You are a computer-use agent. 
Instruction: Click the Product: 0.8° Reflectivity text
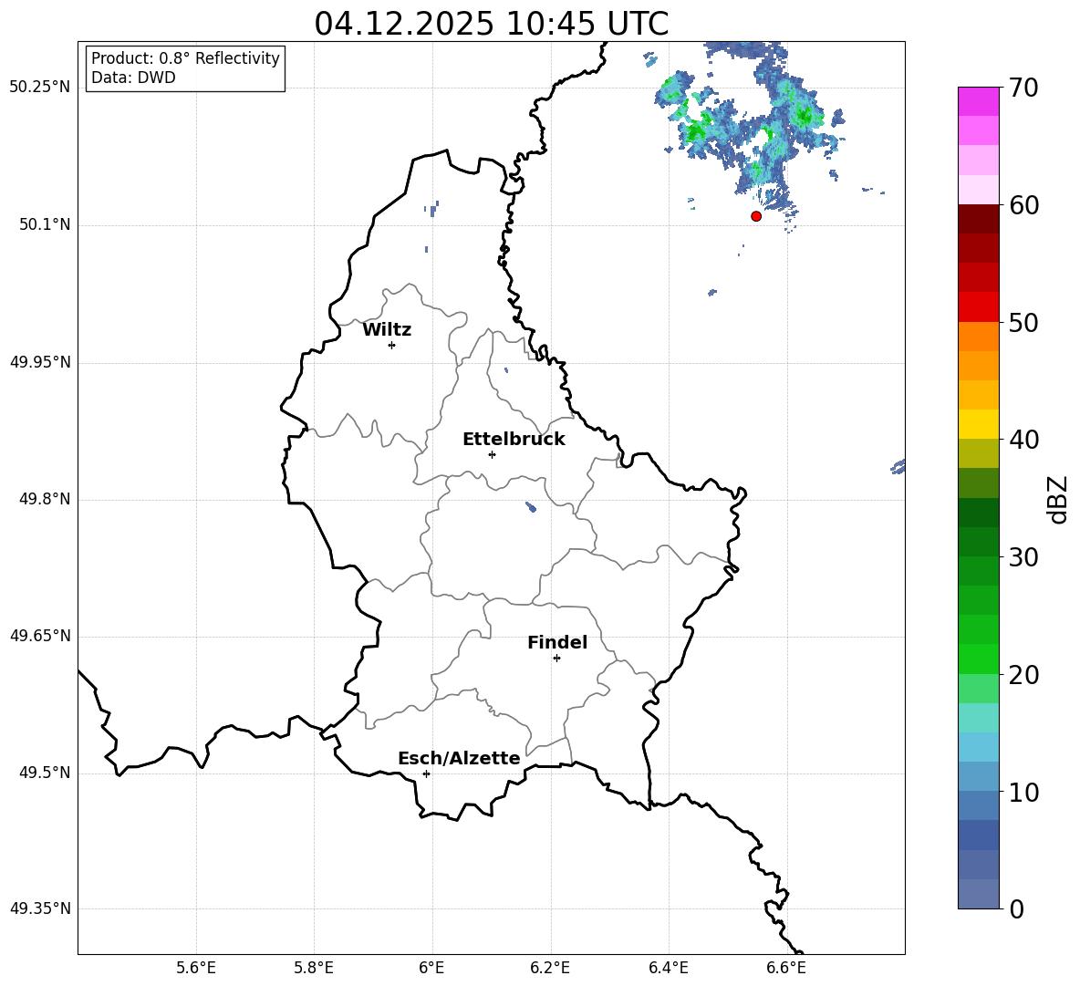click(x=185, y=58)
